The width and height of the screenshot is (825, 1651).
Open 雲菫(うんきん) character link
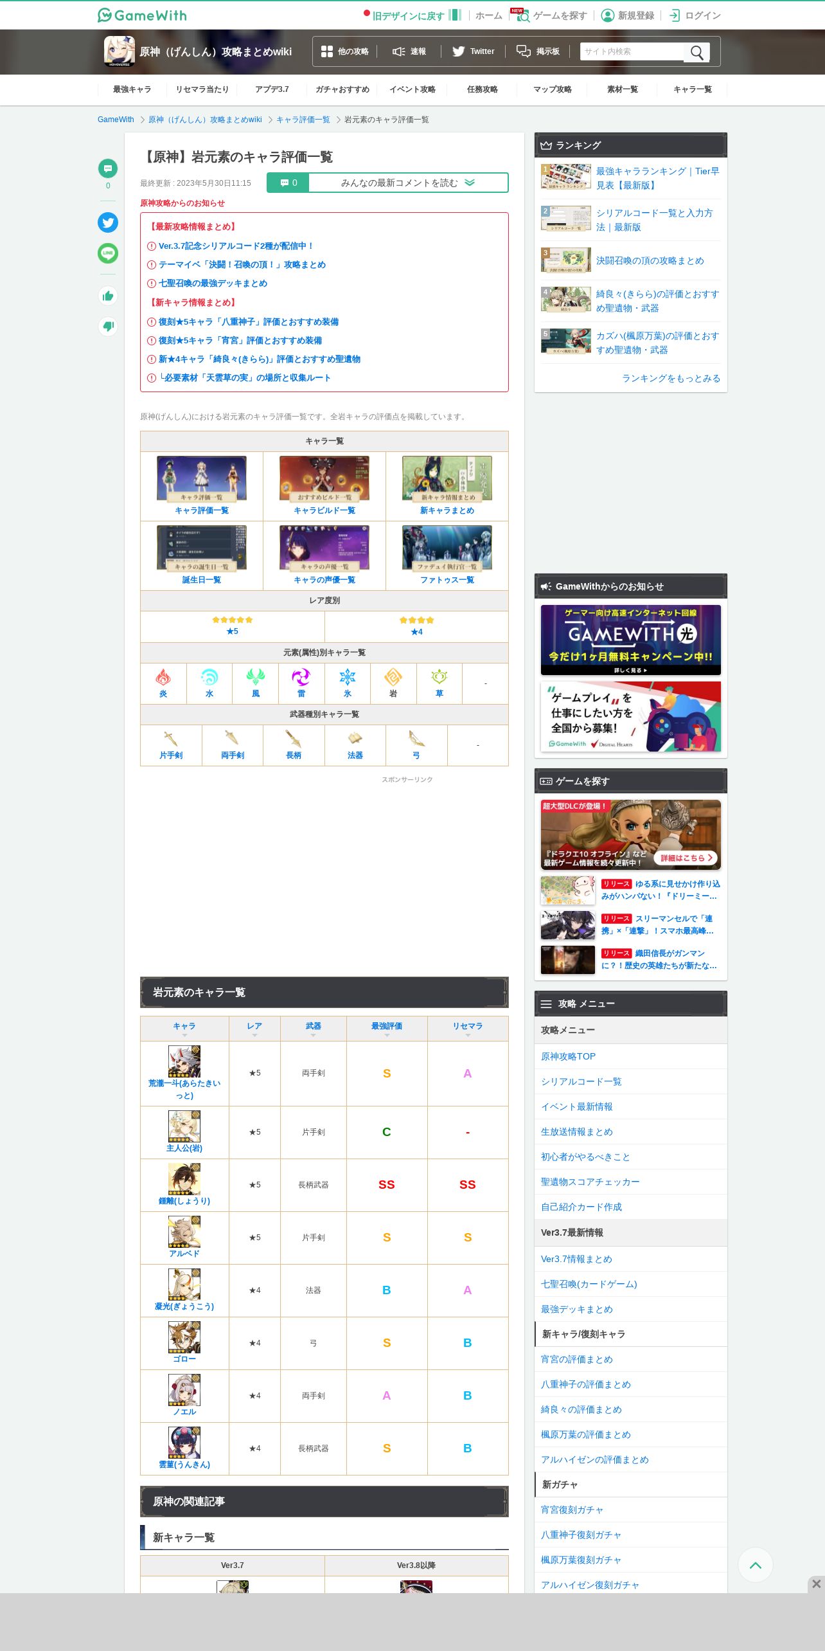point(184,1465)
